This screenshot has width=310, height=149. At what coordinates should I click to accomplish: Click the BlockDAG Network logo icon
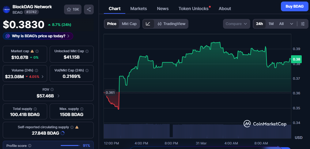coord(6,9)
